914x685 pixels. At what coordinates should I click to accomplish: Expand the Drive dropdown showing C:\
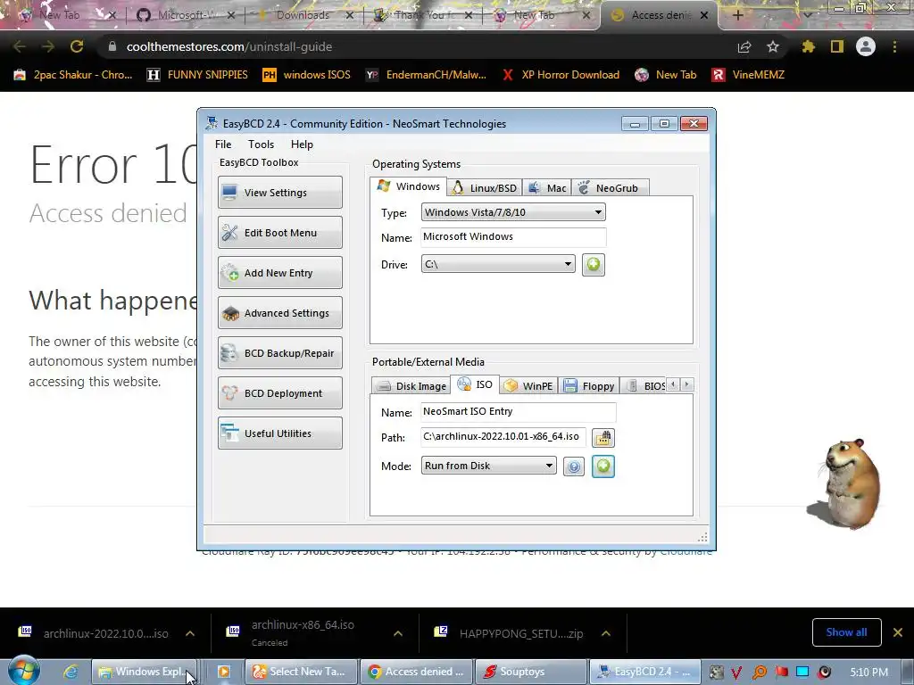498,264
